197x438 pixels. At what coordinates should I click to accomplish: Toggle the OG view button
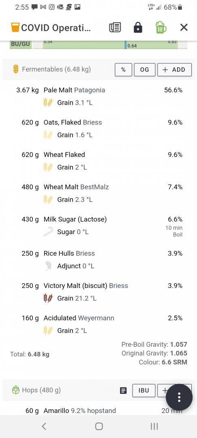[145, 70]
